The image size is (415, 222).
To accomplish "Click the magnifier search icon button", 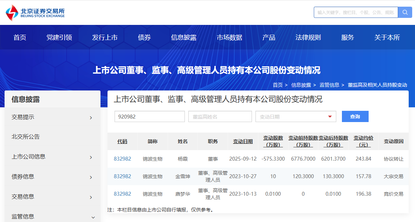I will pos(405,12).
